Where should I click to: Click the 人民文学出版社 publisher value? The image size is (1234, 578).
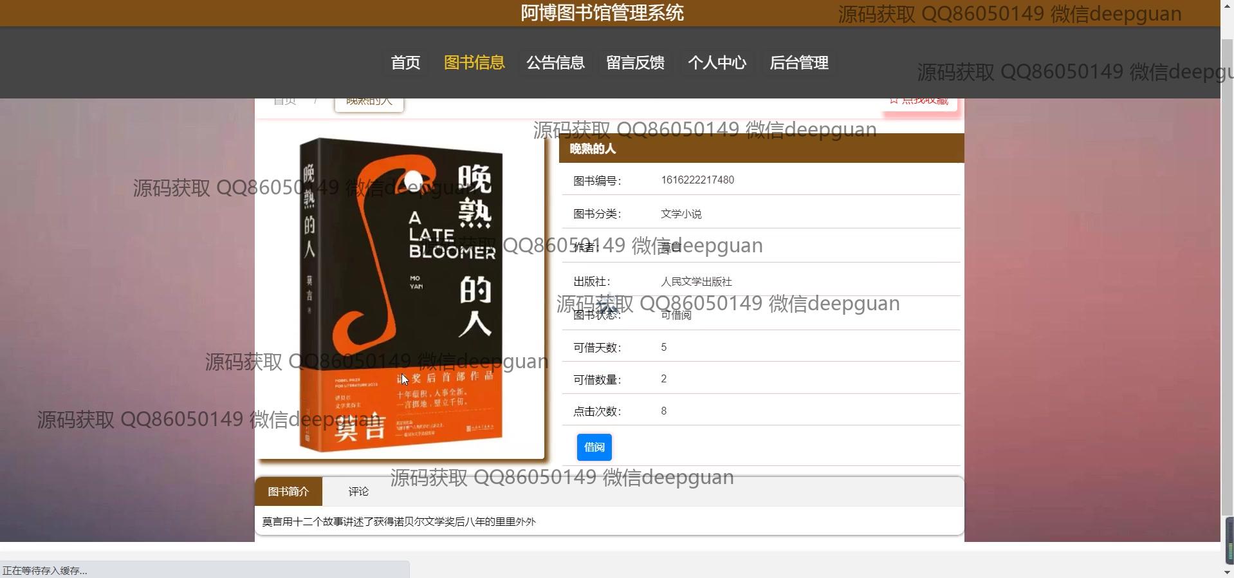(x=696, y=281)
